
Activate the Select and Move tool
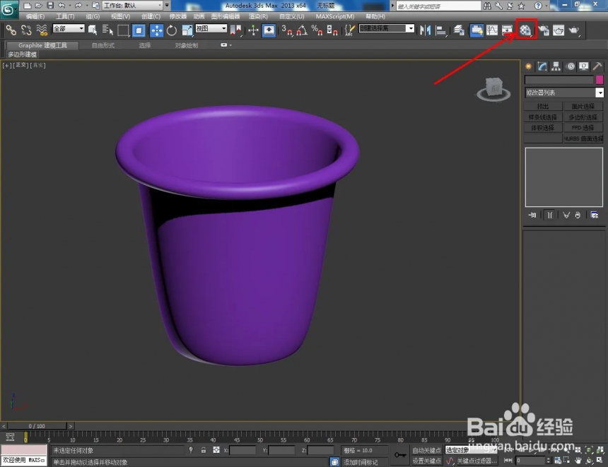pyautogui.click(x=156, y=30)
